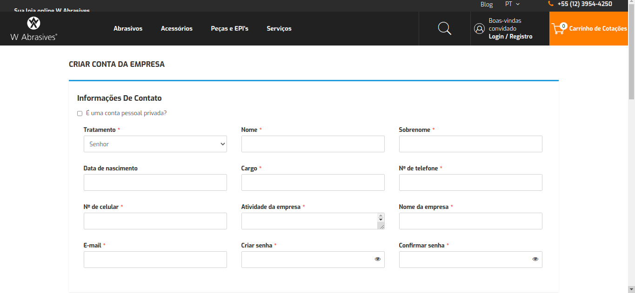Open the Tratamento dropdown
The image size is (635, 293).
pyautogui.click(x=155, y=144)
